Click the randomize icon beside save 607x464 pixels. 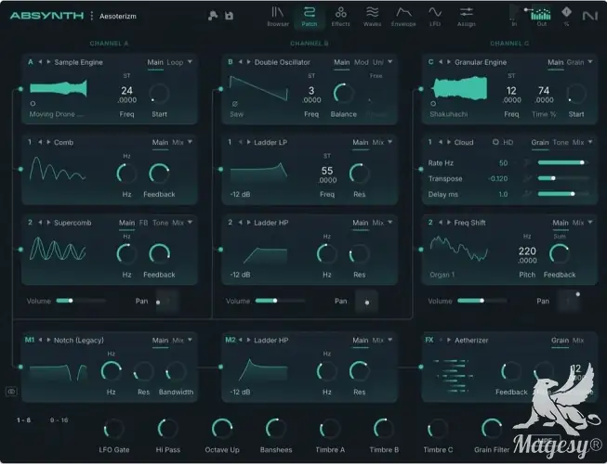[213, 16]
